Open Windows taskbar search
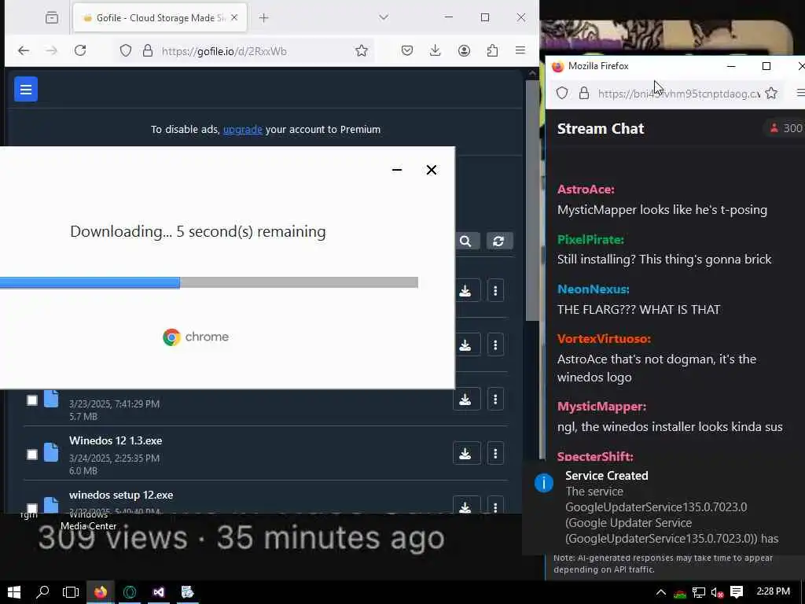This screenshot has height=604, width=805. point(42,592)
